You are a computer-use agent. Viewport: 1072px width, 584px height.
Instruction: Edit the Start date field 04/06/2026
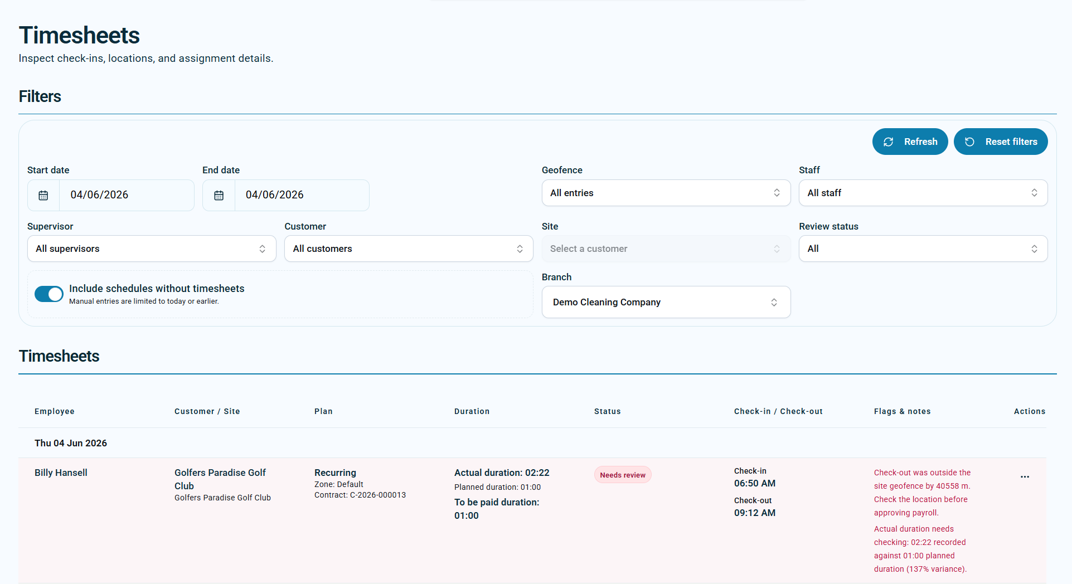tap(127, 195)
